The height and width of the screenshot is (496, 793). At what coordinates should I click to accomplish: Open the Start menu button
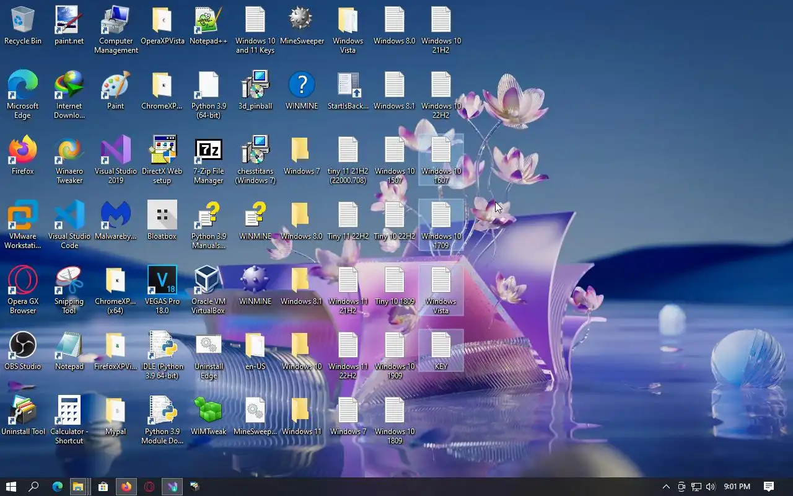[x=11, y=487]
